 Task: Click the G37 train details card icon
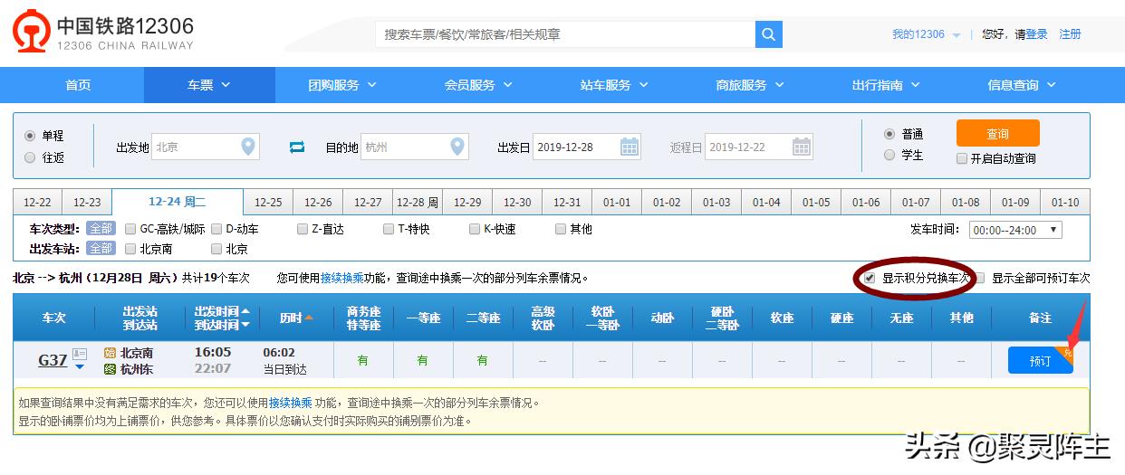coord(80,354)
